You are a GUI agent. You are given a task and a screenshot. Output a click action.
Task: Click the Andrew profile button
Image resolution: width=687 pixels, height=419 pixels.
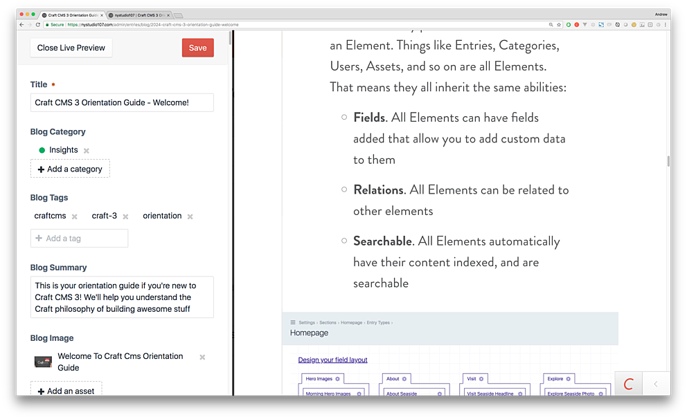(x=661, y=15)
